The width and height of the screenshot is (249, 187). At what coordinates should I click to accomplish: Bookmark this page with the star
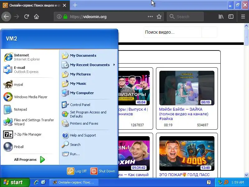pyautogui.click(x=159, y=17)
